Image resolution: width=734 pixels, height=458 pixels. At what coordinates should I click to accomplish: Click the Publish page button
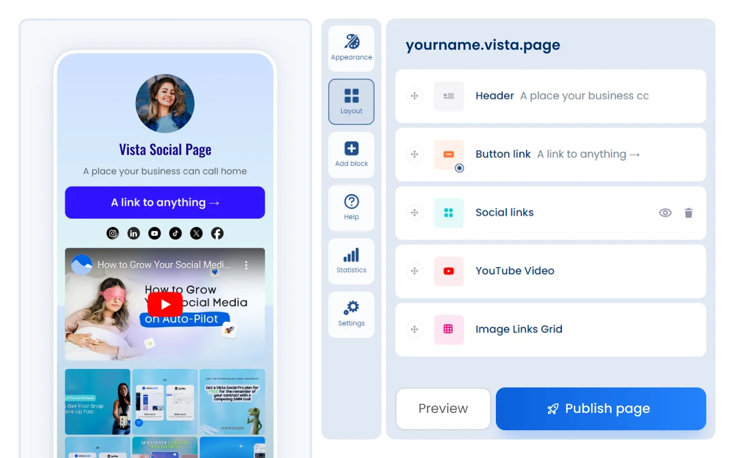pos(600,409)
